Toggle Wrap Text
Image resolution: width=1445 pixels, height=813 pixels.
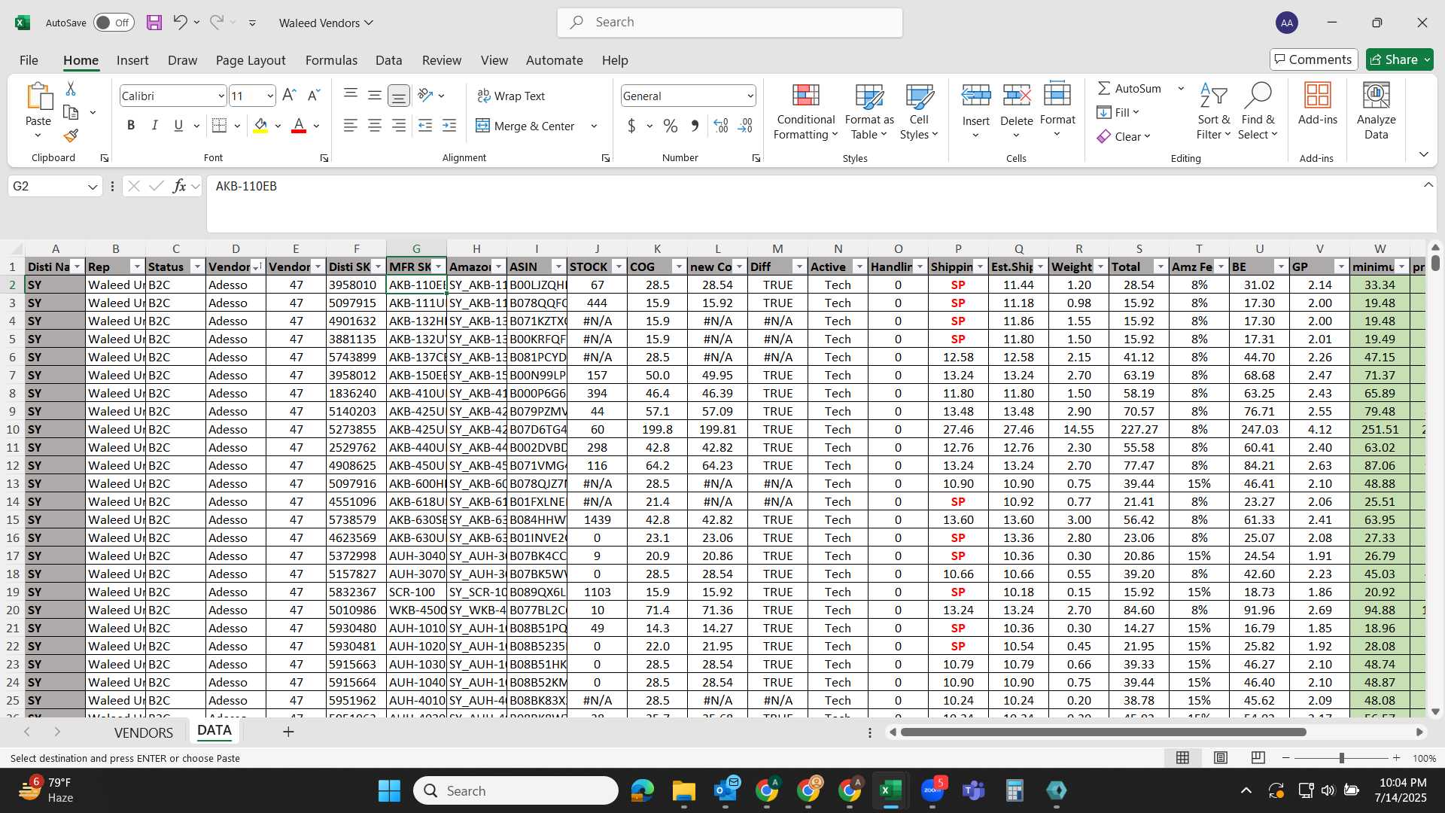click(x=511, y=96)
